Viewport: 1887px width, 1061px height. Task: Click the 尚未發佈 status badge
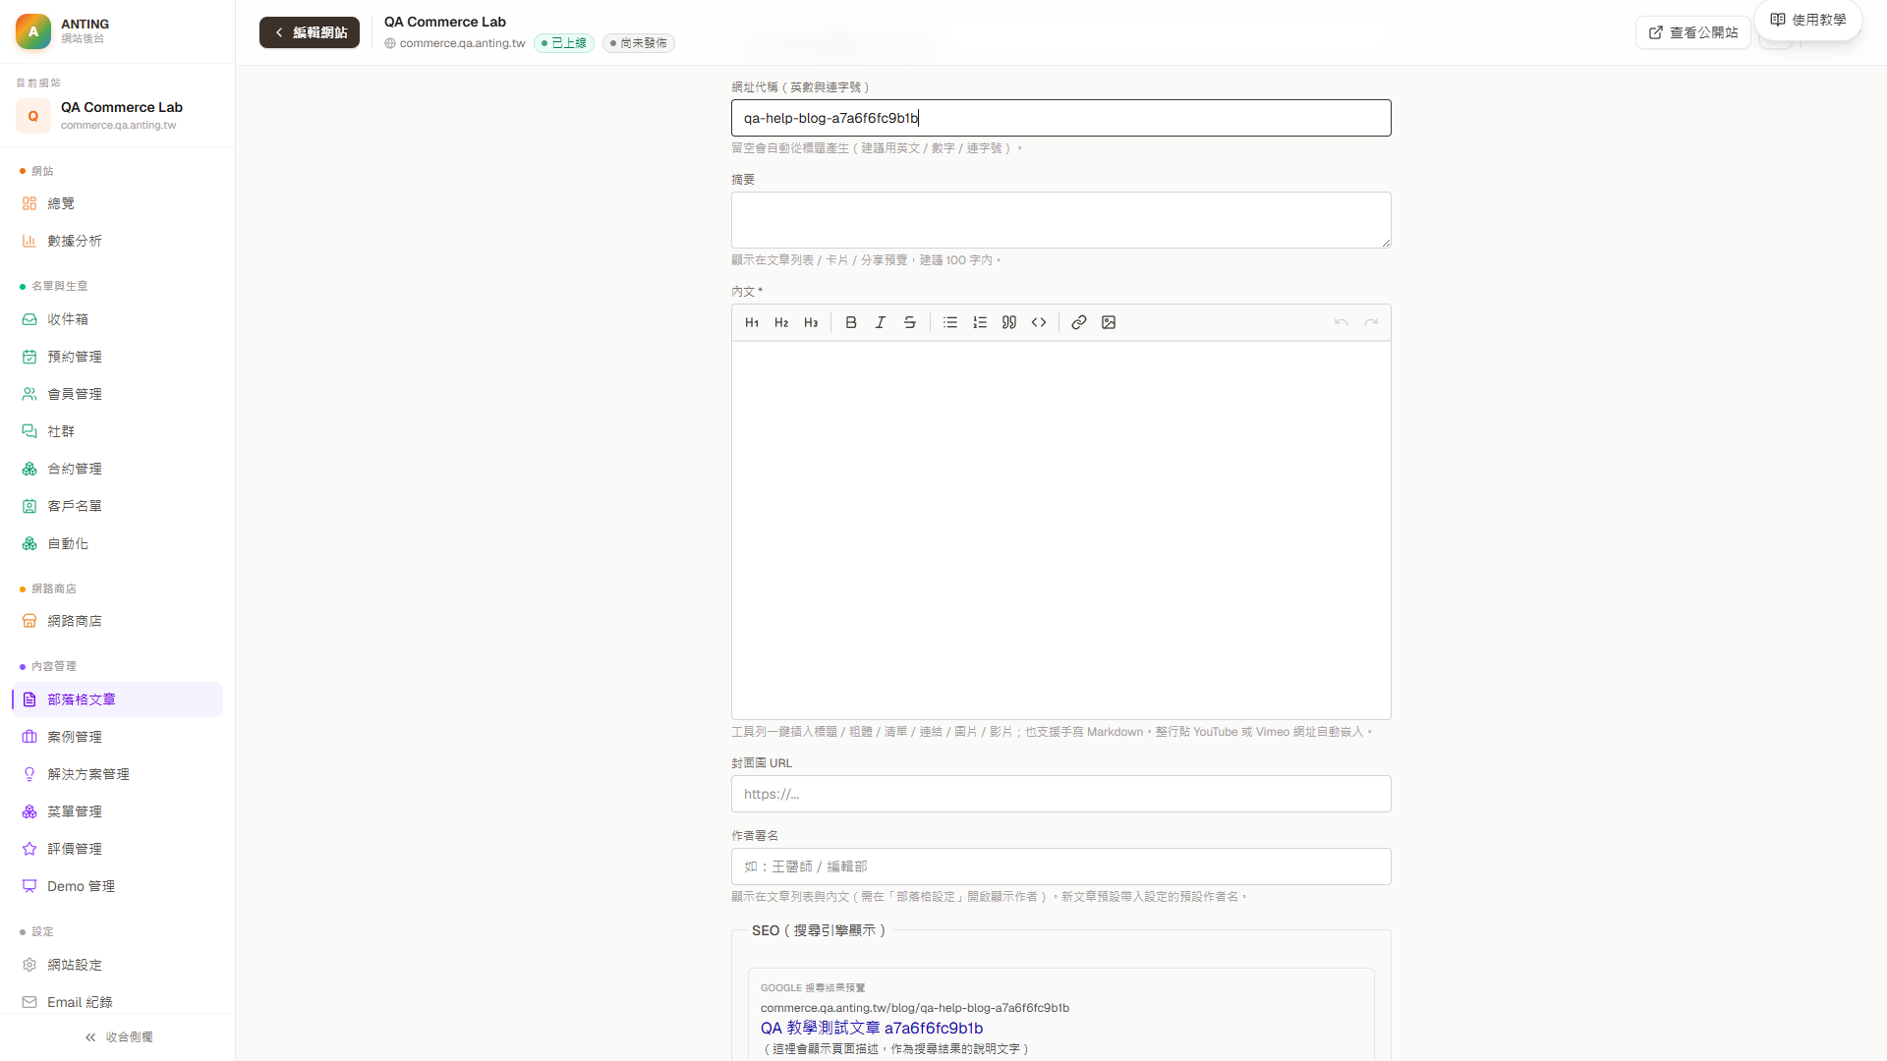(x=639, y=43)
